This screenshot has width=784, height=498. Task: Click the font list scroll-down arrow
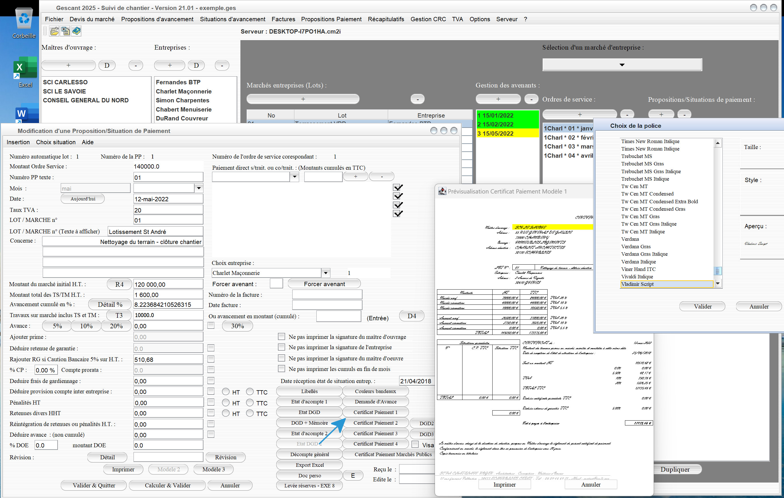pyautogui.click(x=718, y=284)
